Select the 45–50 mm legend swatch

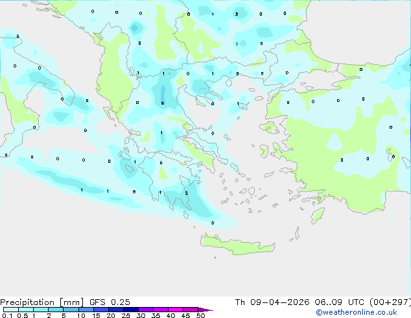191,310
